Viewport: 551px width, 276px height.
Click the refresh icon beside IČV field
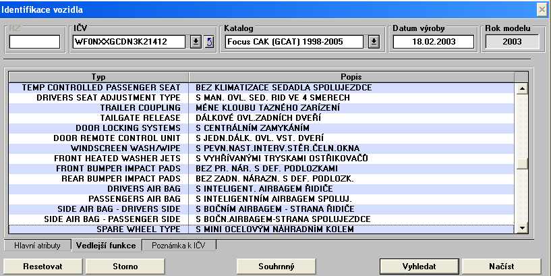(209, 42)
